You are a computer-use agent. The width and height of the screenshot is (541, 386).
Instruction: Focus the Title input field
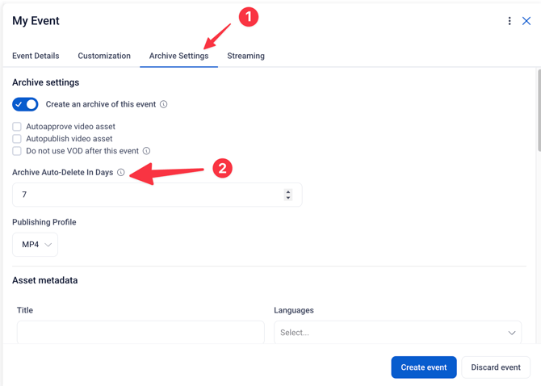(x=140, y=333)
